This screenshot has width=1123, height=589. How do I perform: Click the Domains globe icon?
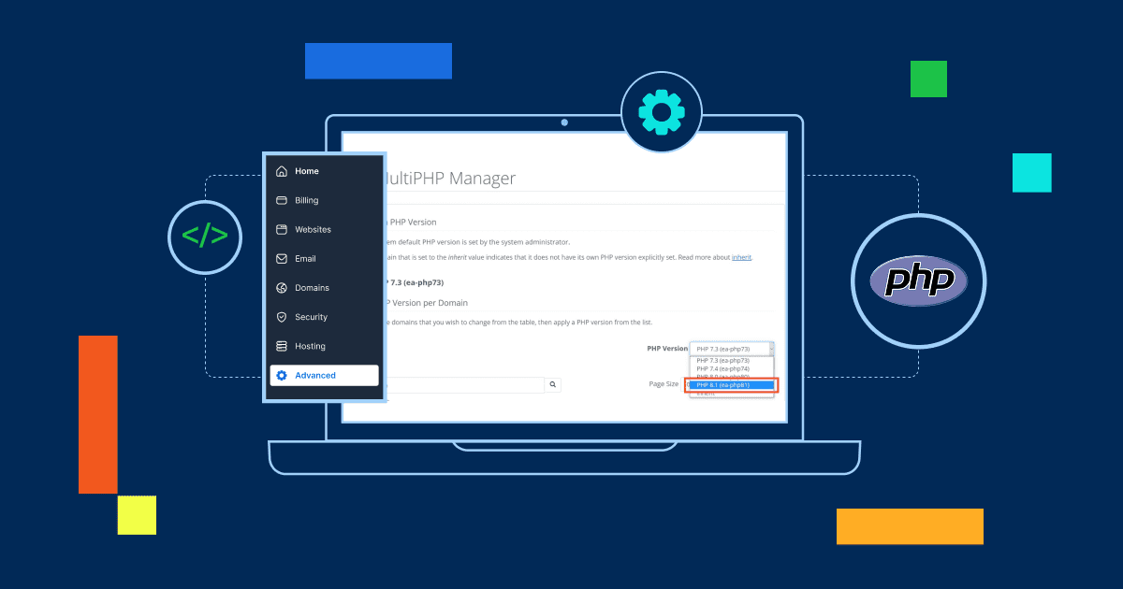pos(282,288)
